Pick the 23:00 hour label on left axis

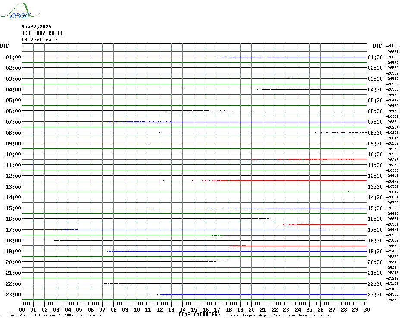pyautogui.click(x=13, y=295)
